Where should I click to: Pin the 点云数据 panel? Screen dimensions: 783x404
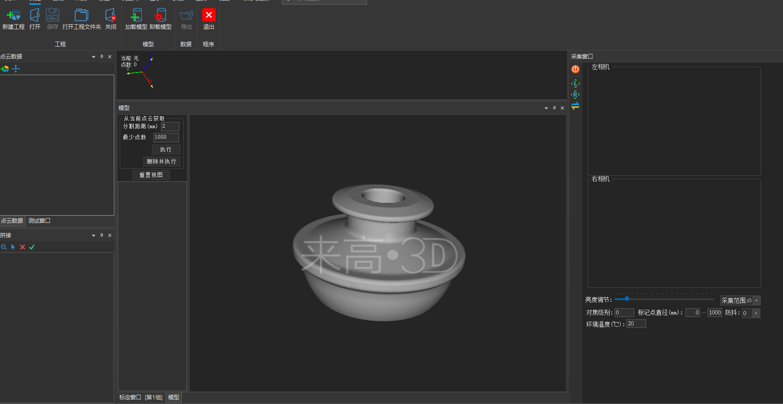coord(101,57)
